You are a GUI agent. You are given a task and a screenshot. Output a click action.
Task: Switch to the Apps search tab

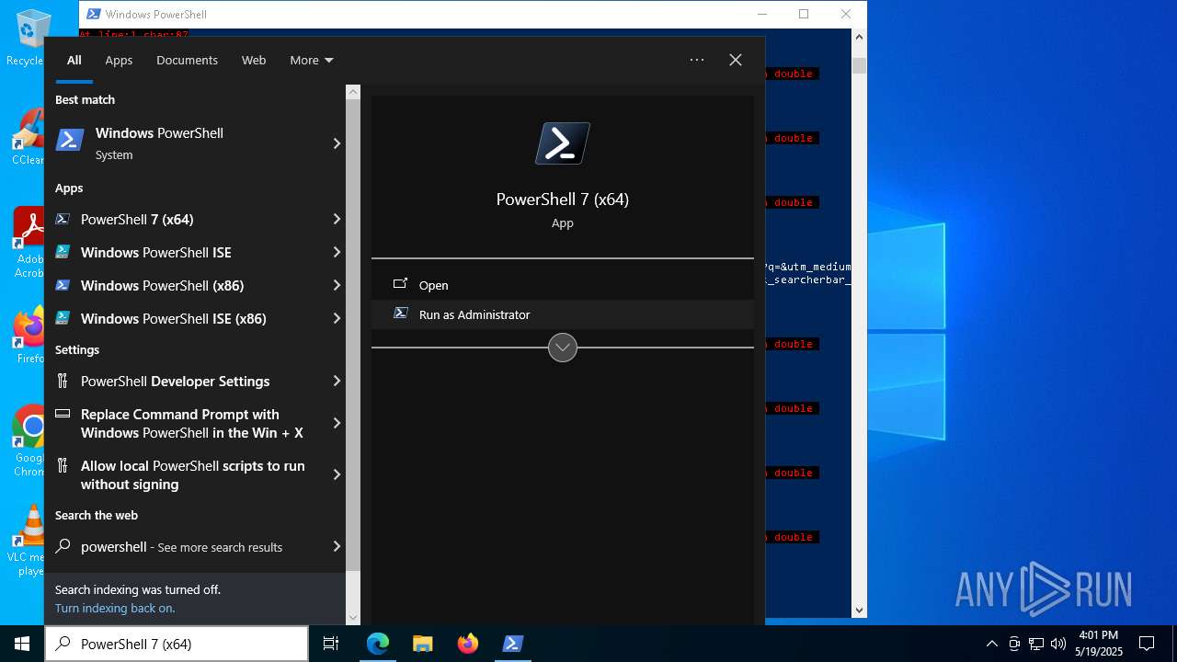[119, 60]
